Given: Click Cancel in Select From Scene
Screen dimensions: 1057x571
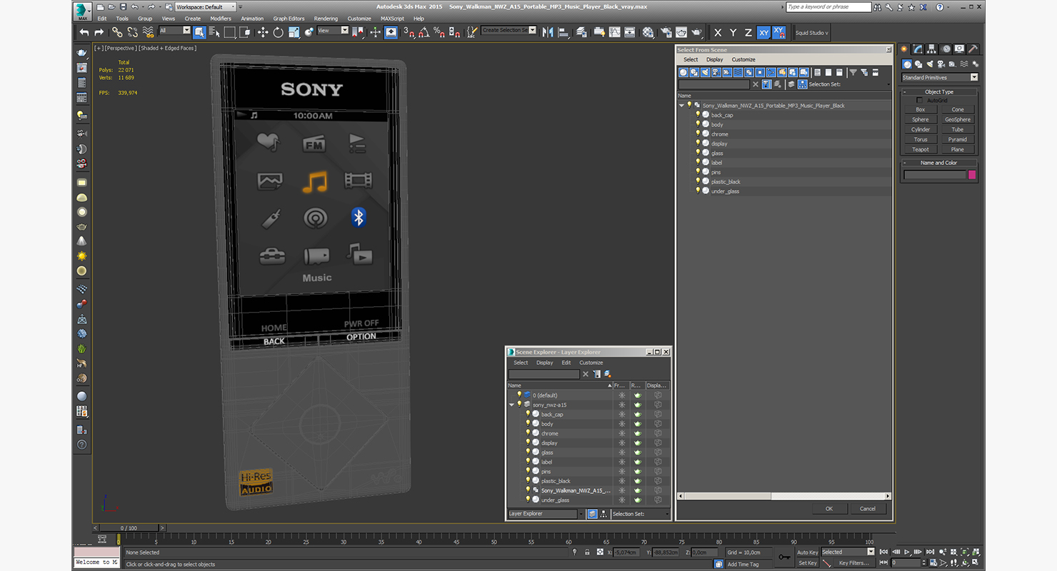Looking at the screenshot, I should point(867,509).
